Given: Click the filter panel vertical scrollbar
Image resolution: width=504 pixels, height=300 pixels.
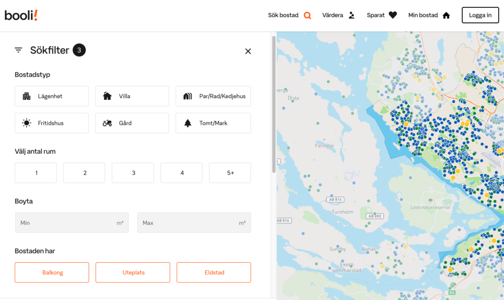Looking at the screenshot, I should (274, 104).
